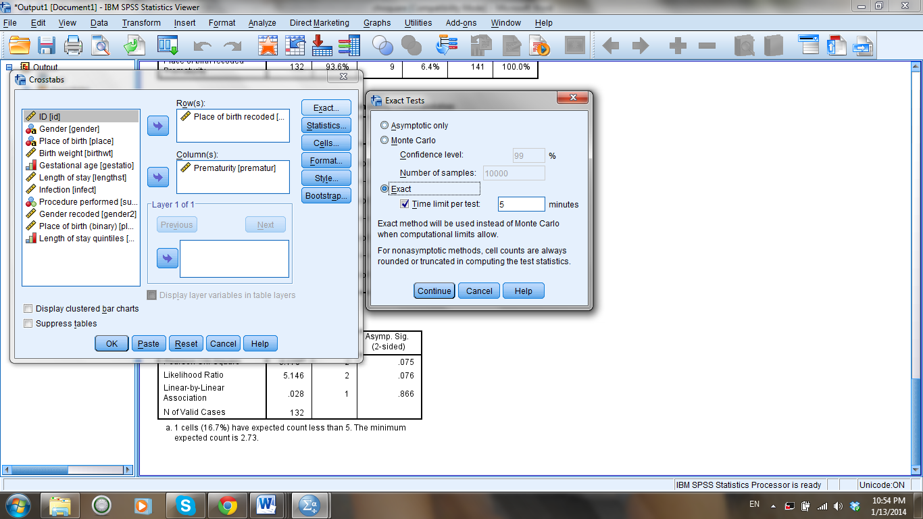Click the Open file folder icon in toolbar
This screenshot has width=923, height=519.
[x=20, y=45]
